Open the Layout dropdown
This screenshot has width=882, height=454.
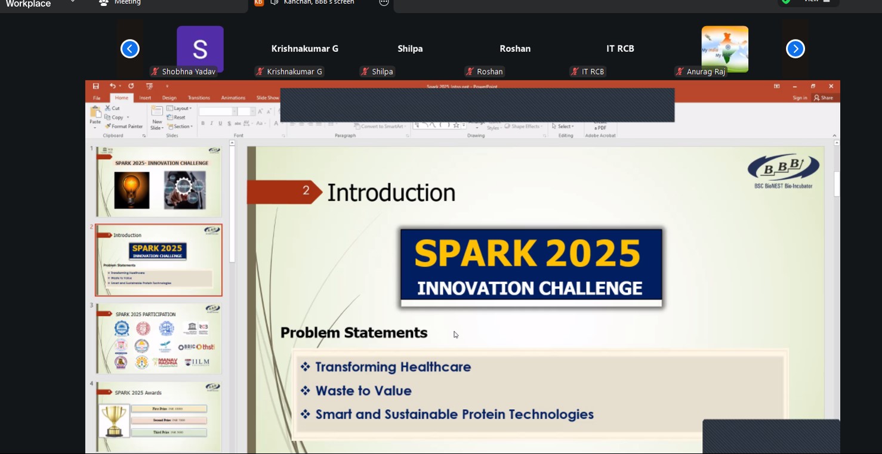click(x=179, y=109)
